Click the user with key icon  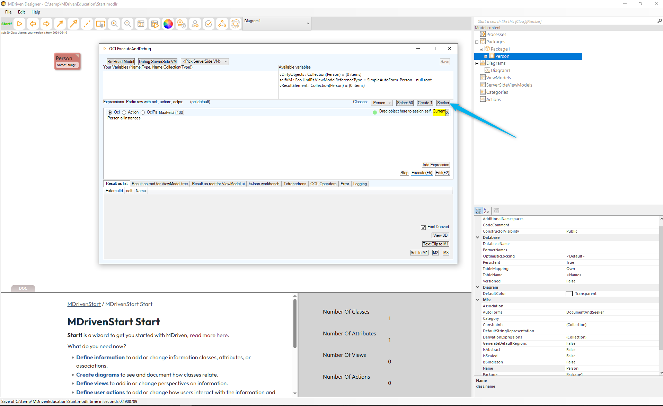(x=195, y=24)
